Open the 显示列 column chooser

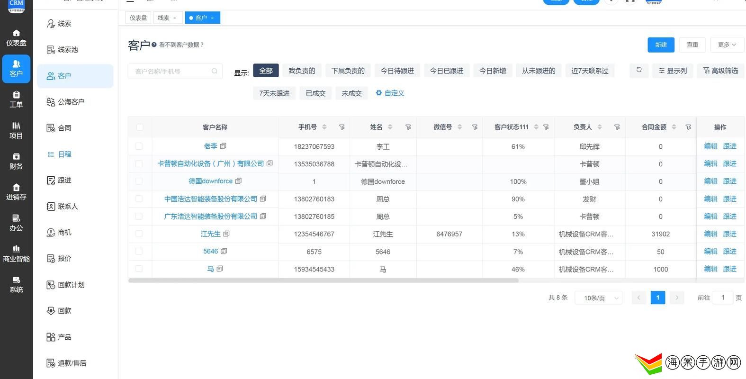[x=673, y=71]
